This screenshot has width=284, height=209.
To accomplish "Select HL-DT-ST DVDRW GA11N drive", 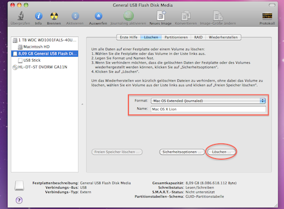I will click(45, 67).
